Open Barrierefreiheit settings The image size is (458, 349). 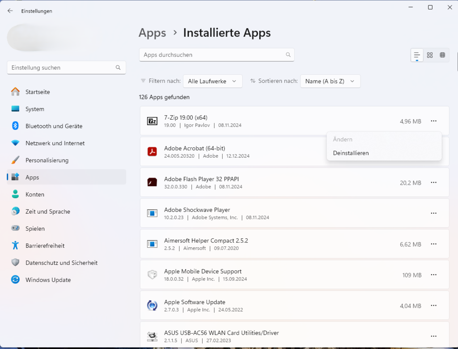[x=67, y=246]
